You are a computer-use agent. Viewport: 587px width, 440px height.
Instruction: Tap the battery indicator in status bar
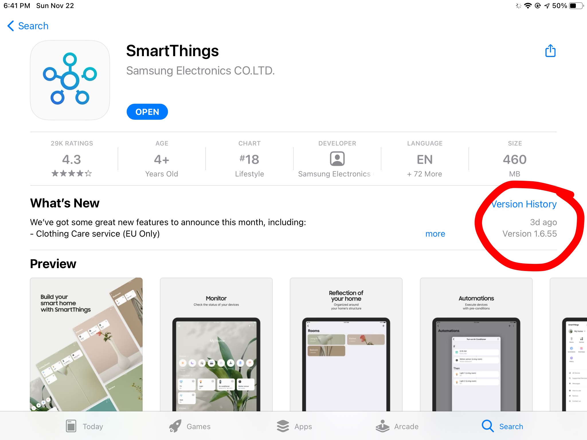[x=576, y=6]
